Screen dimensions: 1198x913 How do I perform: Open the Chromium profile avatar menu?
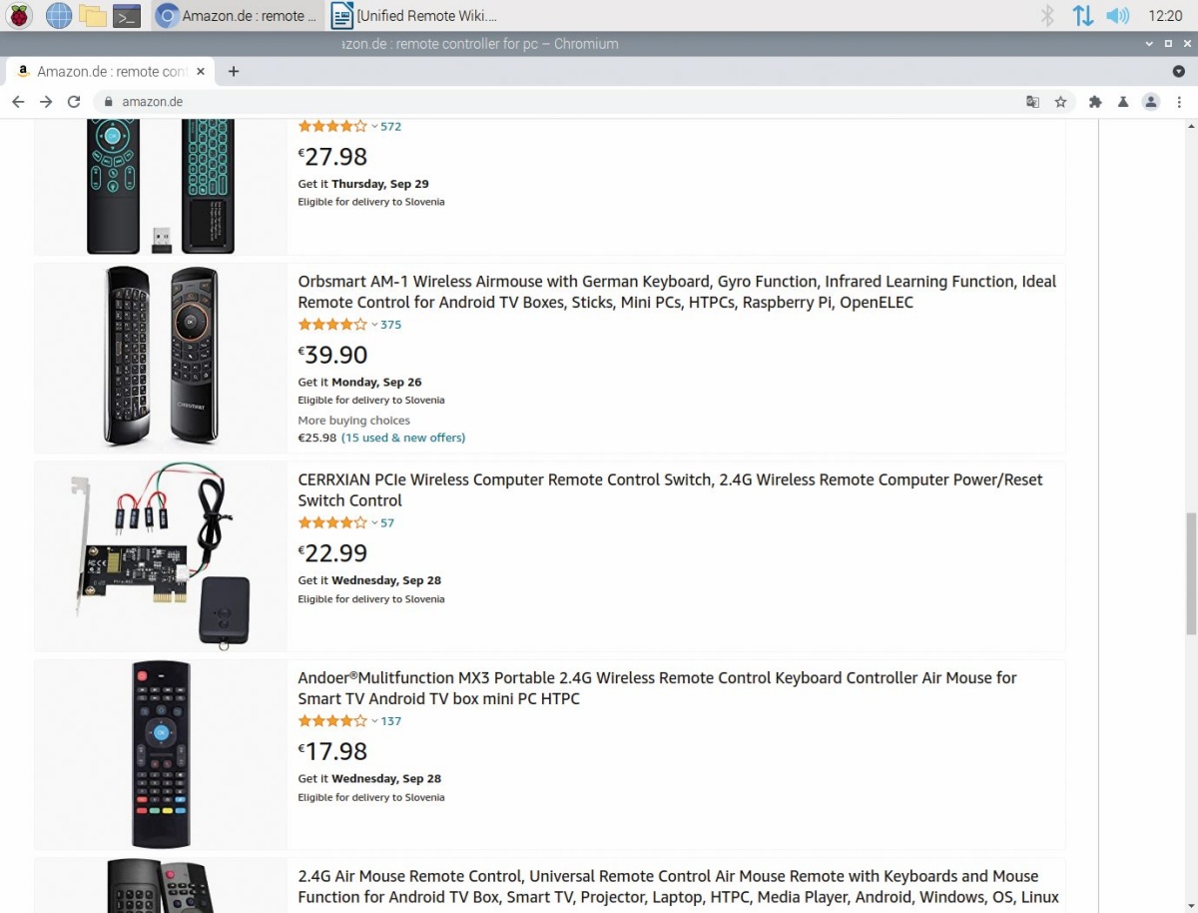click(x=1151, y=102)
